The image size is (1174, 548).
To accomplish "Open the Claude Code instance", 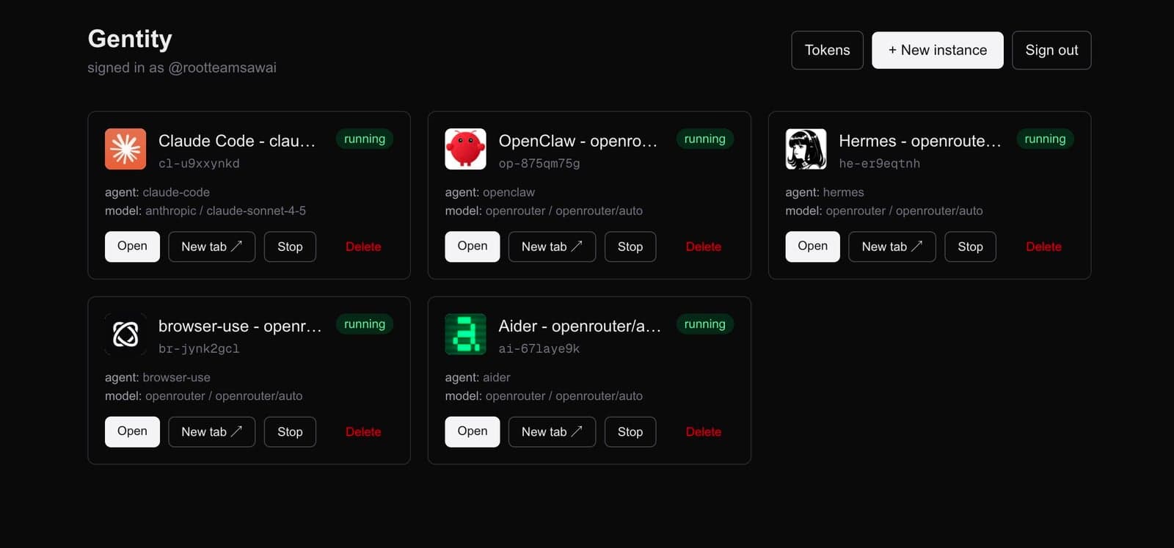I will coord(132,246).
